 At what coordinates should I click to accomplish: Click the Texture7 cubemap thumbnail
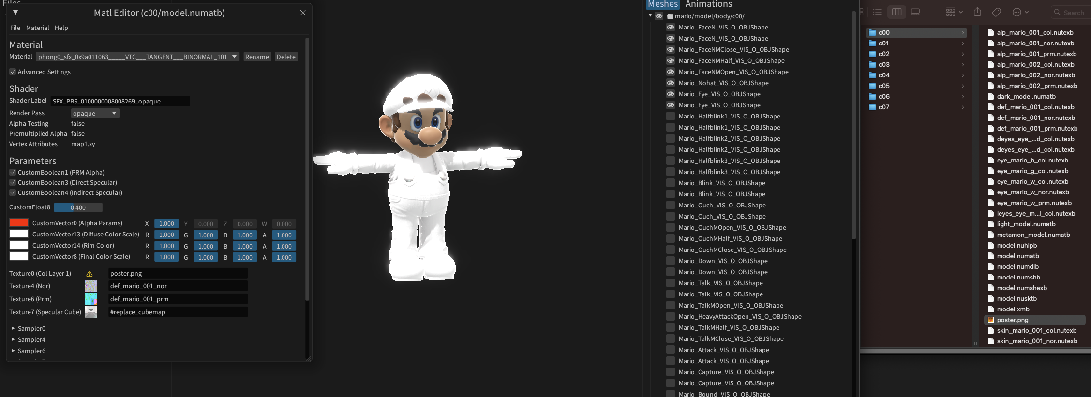point(91,312)
